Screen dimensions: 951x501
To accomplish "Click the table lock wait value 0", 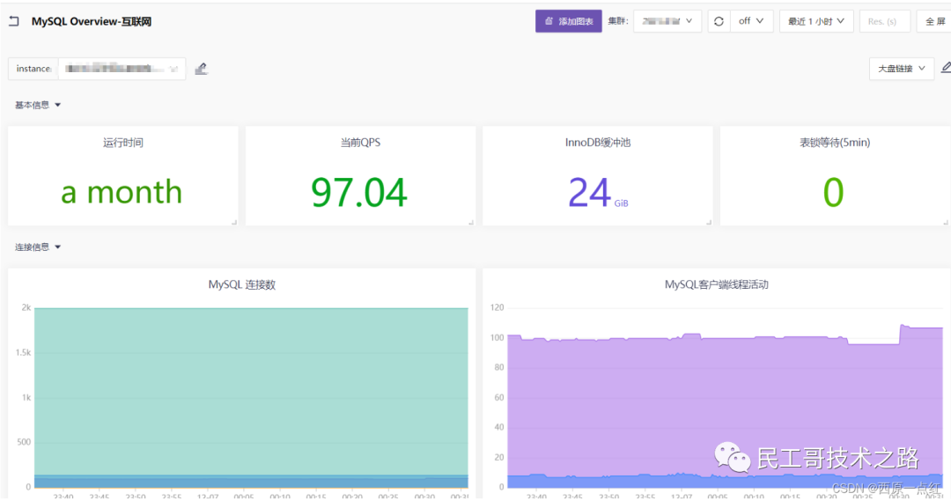I will tap(833, 193).
